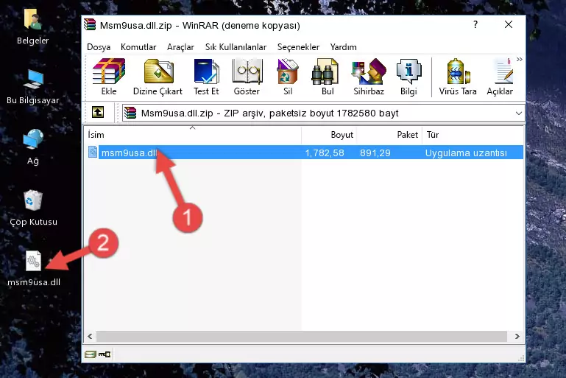Open the Bul binoculars search icon
566x378 pixels.
327,77
